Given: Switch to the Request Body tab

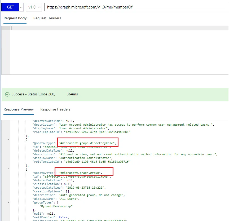Looking at the screenshot, I should 15,18.
